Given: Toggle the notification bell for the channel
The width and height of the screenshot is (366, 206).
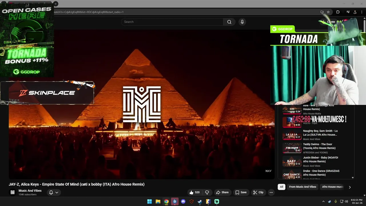Looking at the screenshot, I should pyautogui.click(x=51, y=192).
